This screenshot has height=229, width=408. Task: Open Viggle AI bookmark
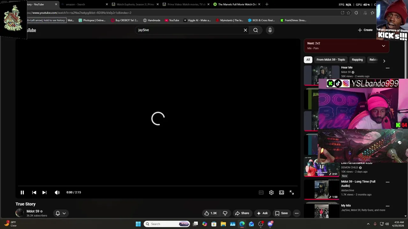coord(197,20)
